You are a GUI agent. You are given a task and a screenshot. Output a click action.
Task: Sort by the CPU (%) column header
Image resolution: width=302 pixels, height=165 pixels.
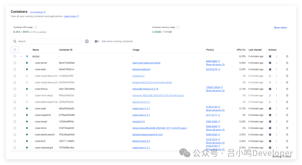click(241, 50)
